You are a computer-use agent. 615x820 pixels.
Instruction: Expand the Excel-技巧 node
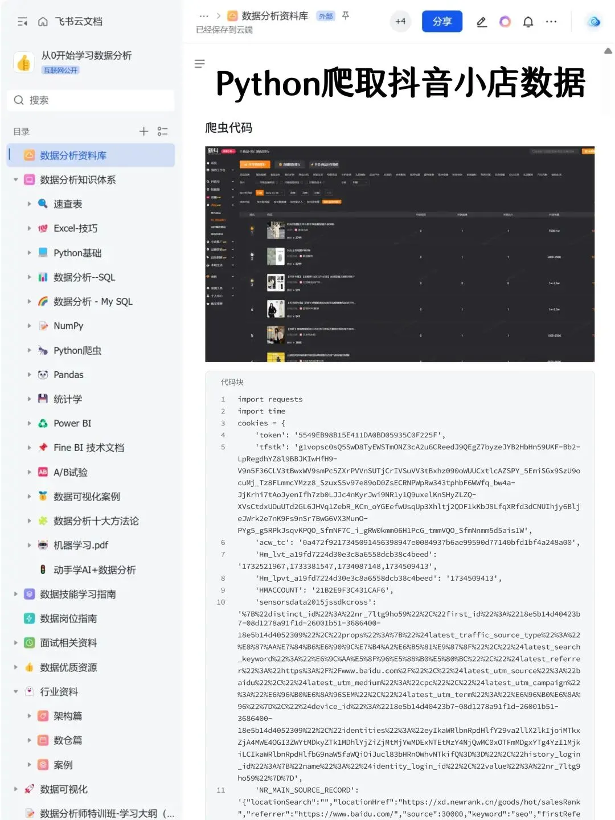click(x=29, y=228)
